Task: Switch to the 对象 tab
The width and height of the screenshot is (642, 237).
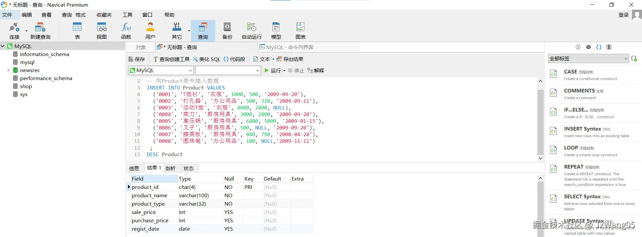Action: click(x=141, y=47)
